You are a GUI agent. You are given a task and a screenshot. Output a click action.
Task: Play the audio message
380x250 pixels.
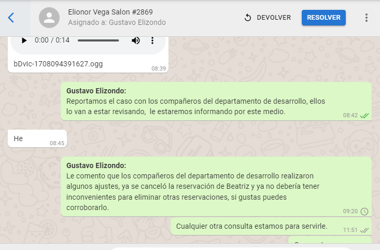[24, 40]
